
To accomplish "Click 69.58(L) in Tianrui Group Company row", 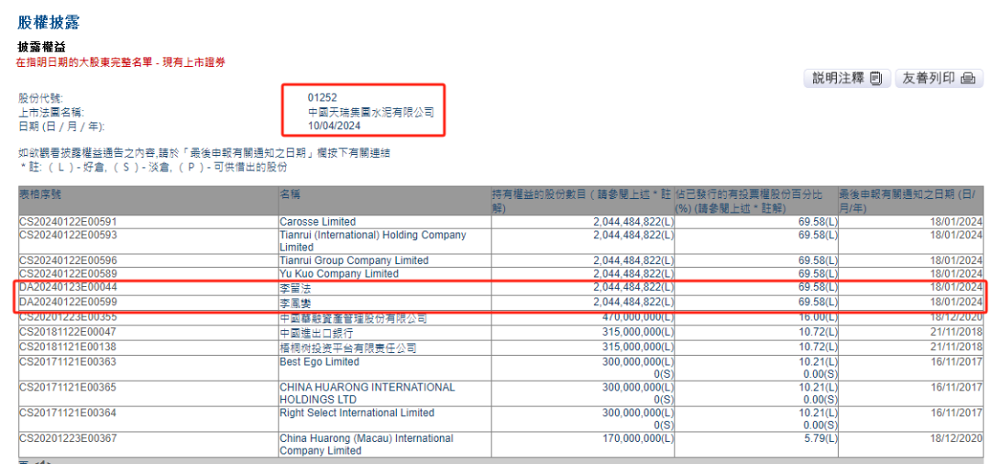I will (x=817, y=260).
